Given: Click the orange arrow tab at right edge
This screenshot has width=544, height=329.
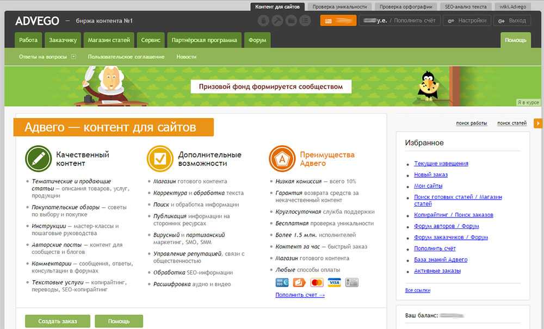Looking at the screenshot, I should tap(538, 123).
